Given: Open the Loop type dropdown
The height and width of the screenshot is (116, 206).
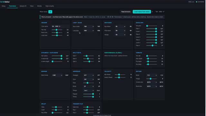Looking at the screenshot, I should point(89,31).
